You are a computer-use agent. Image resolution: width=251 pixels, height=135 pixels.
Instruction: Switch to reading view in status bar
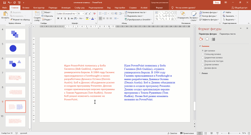click(211, 133)
